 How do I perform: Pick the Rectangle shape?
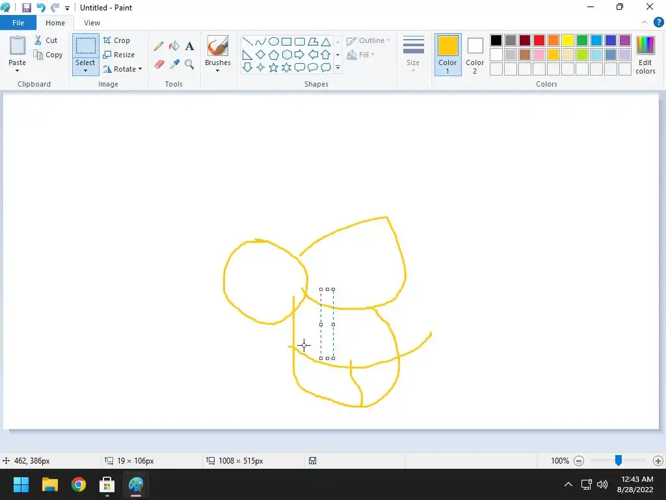287,41
